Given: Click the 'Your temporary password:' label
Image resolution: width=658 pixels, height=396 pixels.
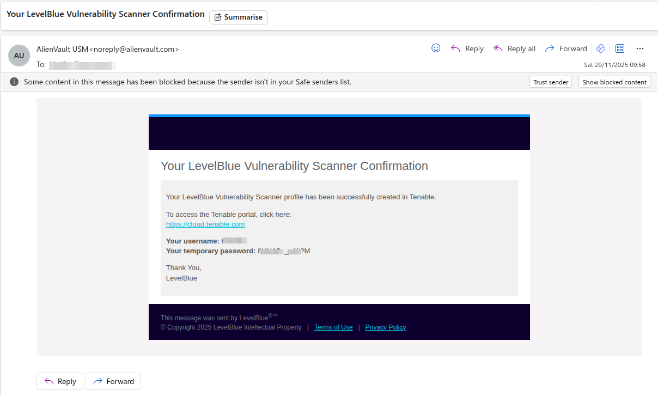Looking at the screenshot, I should [211, 251].
